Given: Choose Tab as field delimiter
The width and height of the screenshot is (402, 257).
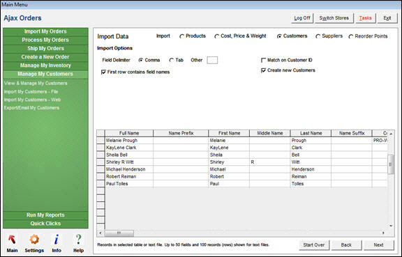Looking at the screenshot, I should pos(172,60).
